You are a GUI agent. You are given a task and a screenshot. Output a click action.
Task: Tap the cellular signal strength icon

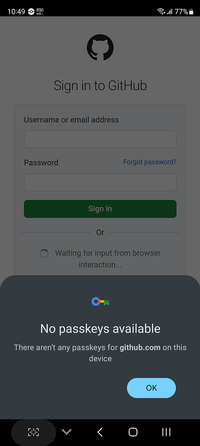[170, 11]
